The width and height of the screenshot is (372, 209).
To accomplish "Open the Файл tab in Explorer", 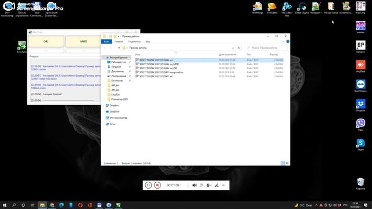I will (106, 42).
